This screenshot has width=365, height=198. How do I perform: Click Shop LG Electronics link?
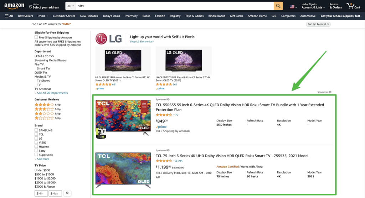point(142,42)
